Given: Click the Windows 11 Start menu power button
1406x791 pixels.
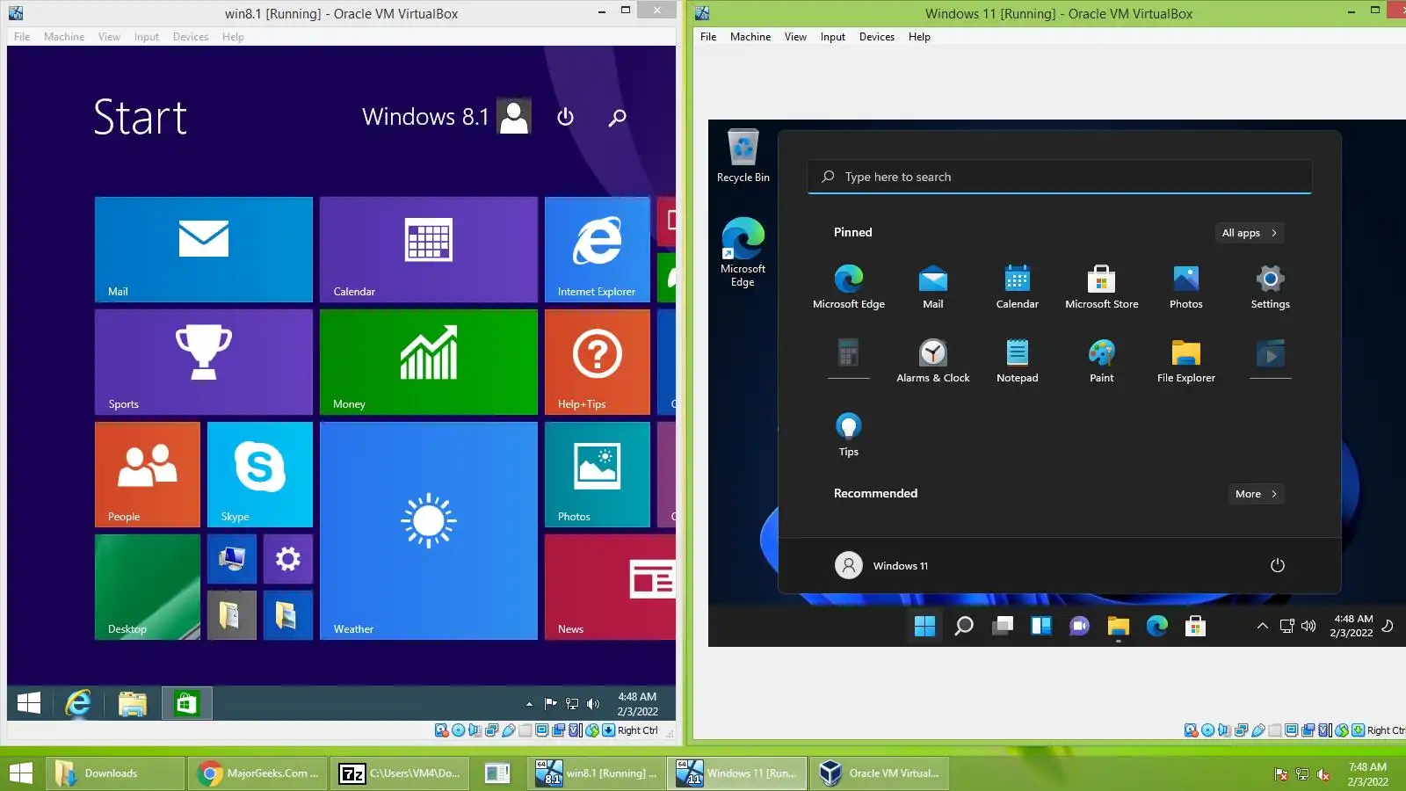Looking at the screenshot, I should point(1278,565).
